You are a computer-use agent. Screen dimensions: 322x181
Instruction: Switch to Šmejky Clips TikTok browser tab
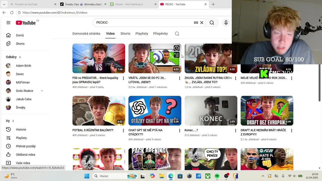[x=83, y=4]
